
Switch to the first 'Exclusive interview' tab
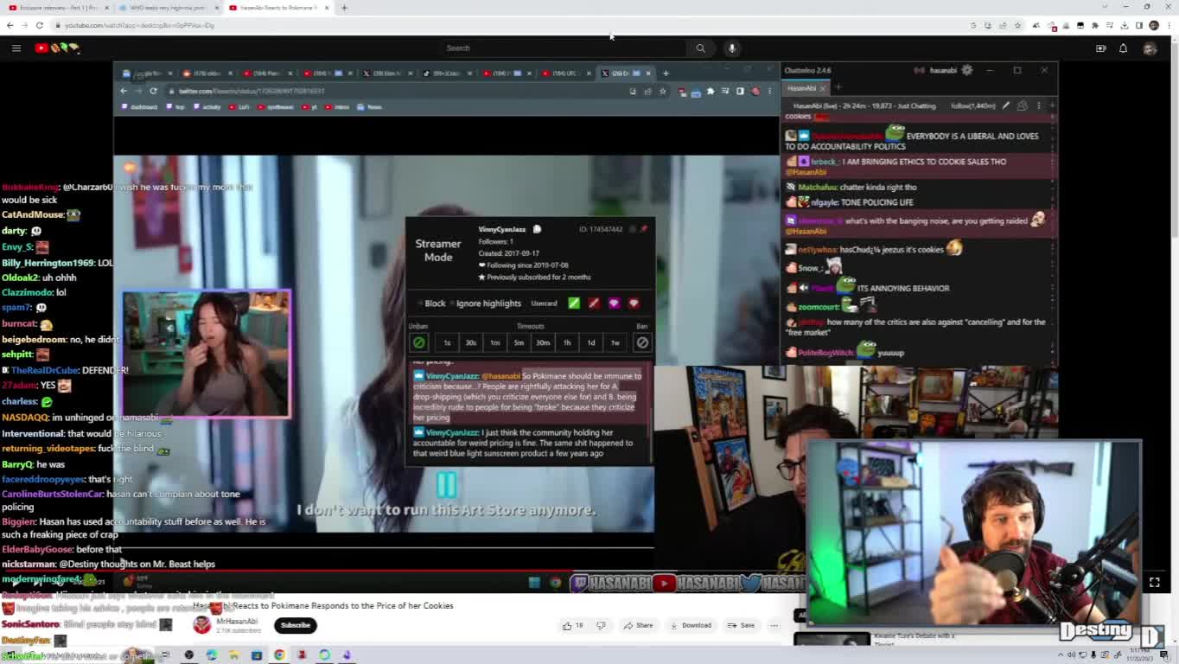click(x=57, y=8)
